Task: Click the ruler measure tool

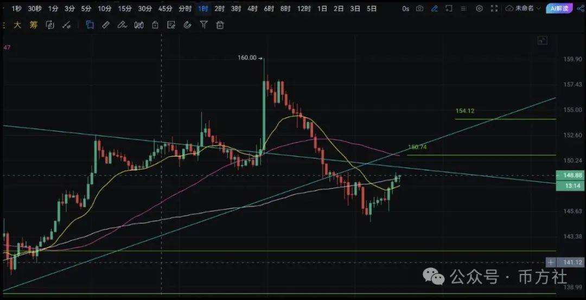Action: coord(106,25)
